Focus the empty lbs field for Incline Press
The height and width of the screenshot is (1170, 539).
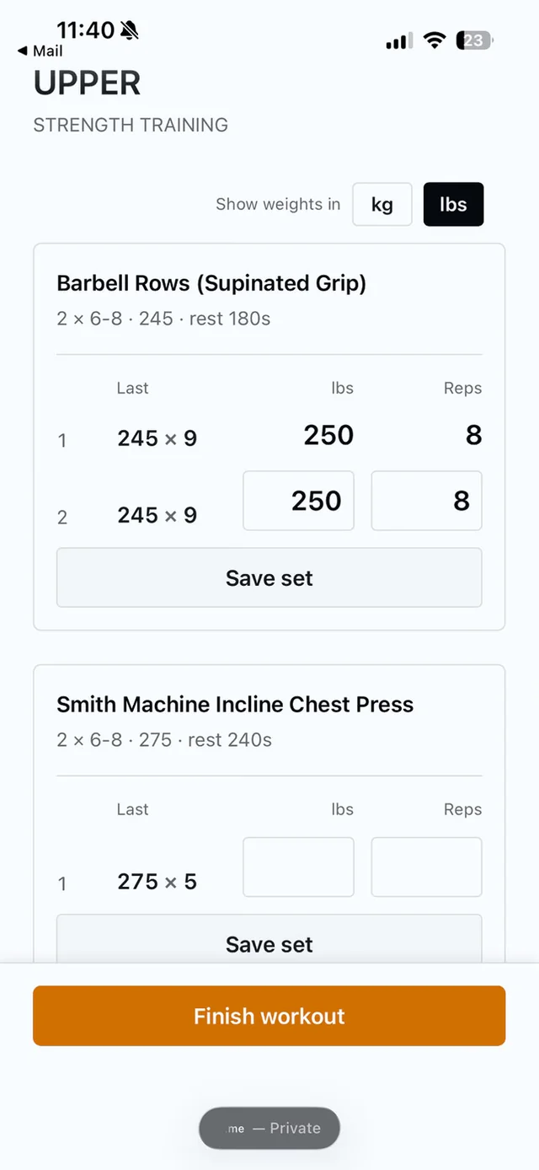point(298,867)
